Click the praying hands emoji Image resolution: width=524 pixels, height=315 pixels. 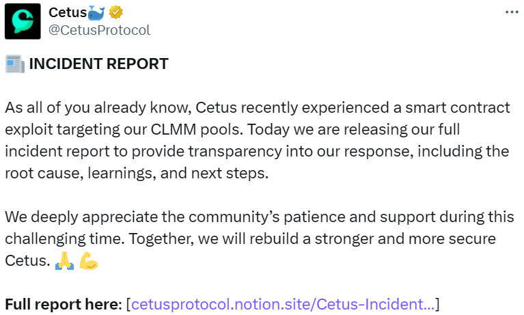tap(64, 261)
